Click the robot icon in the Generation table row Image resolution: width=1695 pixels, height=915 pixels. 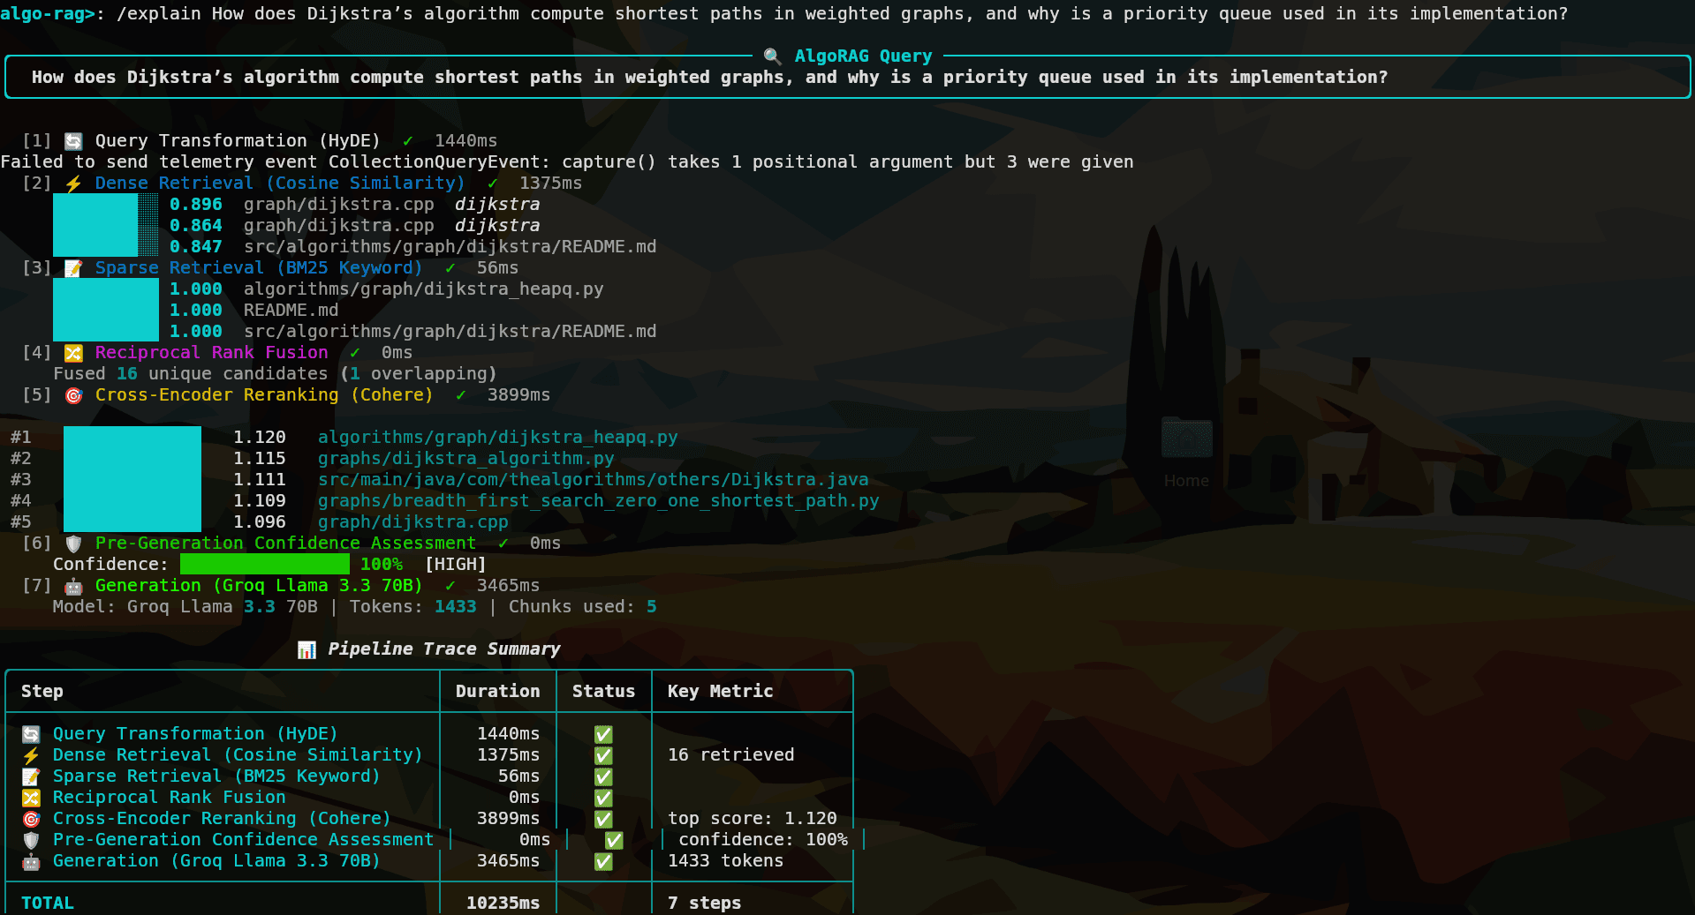coord(31,861)
